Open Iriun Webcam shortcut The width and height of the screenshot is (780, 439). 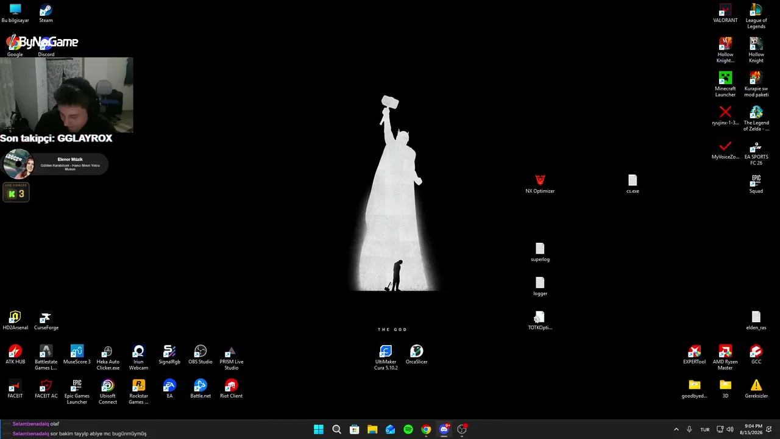coord(138,358)
